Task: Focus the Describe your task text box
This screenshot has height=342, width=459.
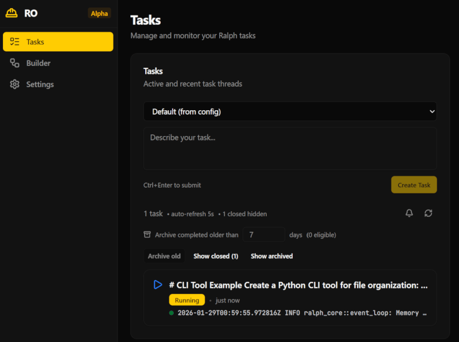Action: 290,148
